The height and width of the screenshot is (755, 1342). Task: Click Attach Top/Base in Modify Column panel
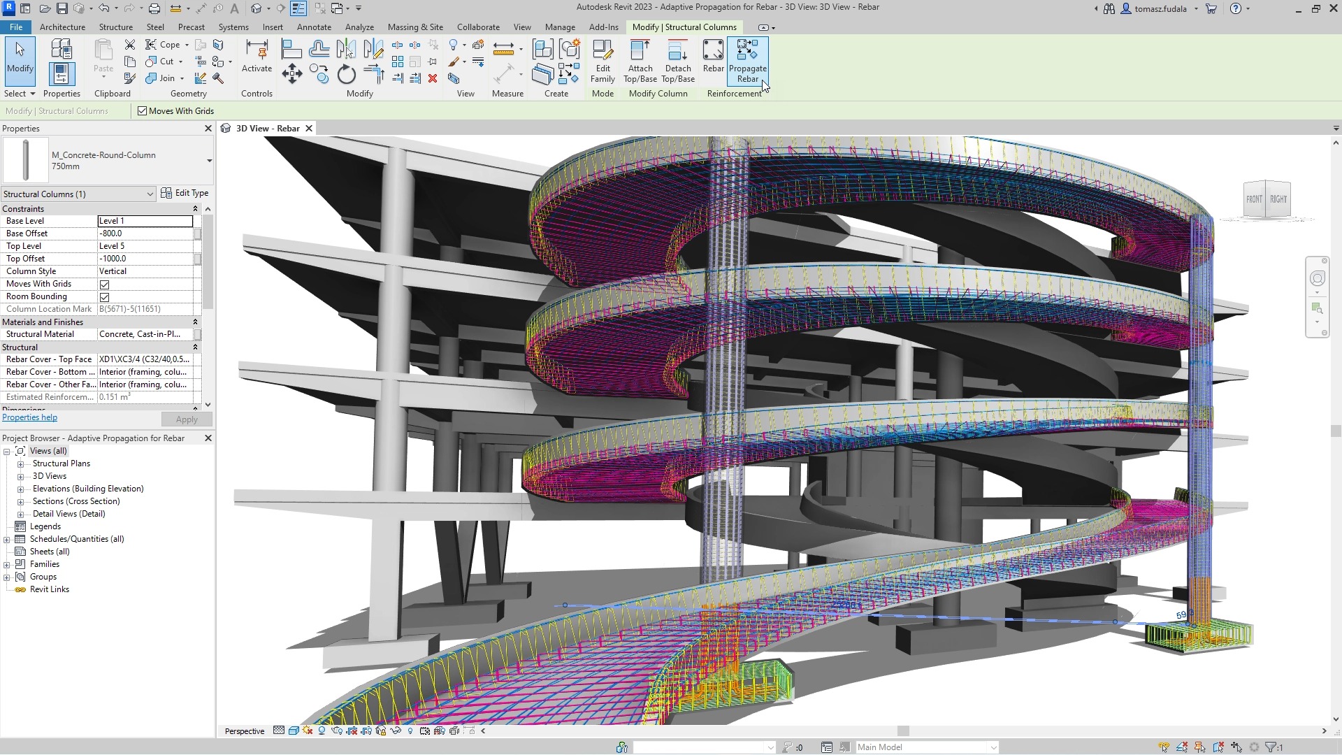coord(640,62)
